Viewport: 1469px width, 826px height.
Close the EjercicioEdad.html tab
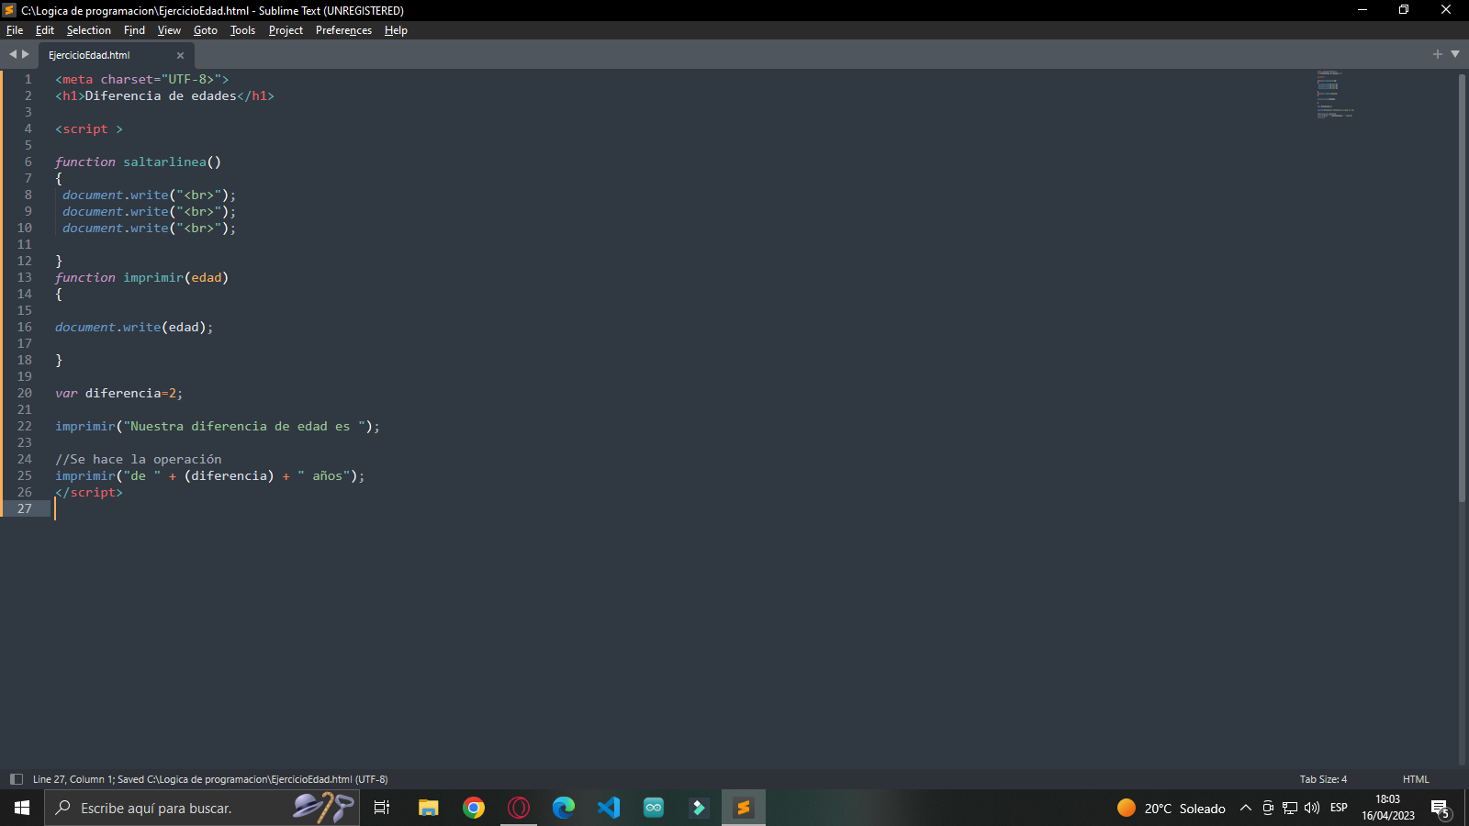[x=180, y=55]
